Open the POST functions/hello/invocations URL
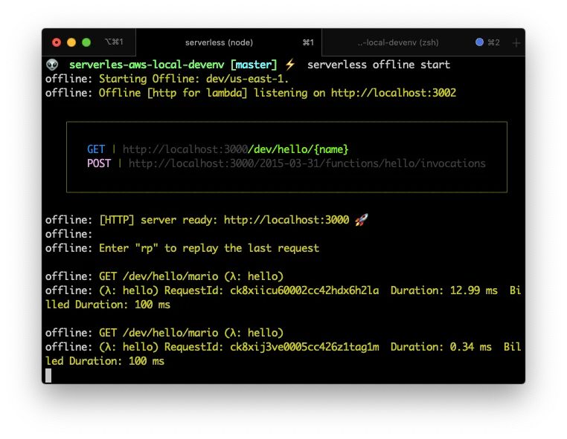 (x=307, y=163)
